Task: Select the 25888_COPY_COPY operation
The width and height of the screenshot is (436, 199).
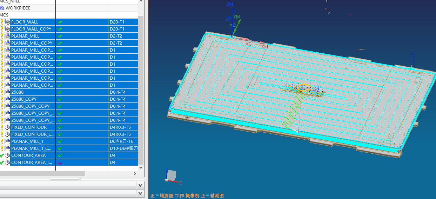Action: click(31, 106)
